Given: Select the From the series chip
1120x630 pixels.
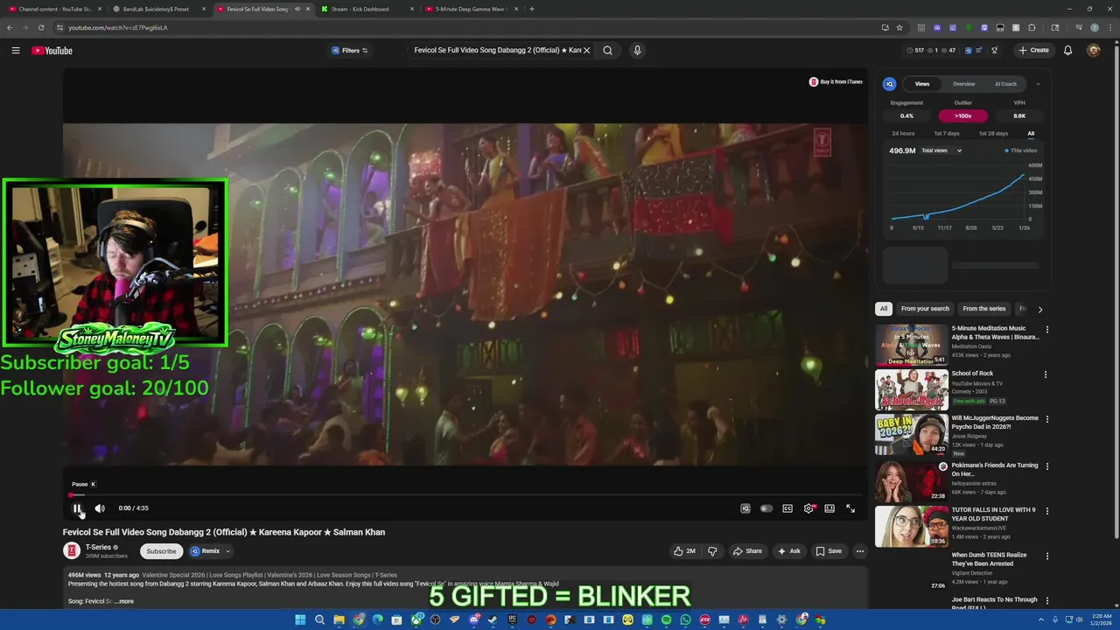Looking at the screenshot, I should pyautogui.click(x=984, y=309).
